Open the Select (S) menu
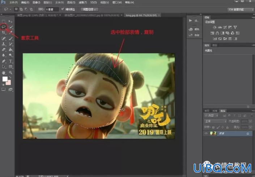255x177 pixels. pyautogui.click(x=71, y=3)
